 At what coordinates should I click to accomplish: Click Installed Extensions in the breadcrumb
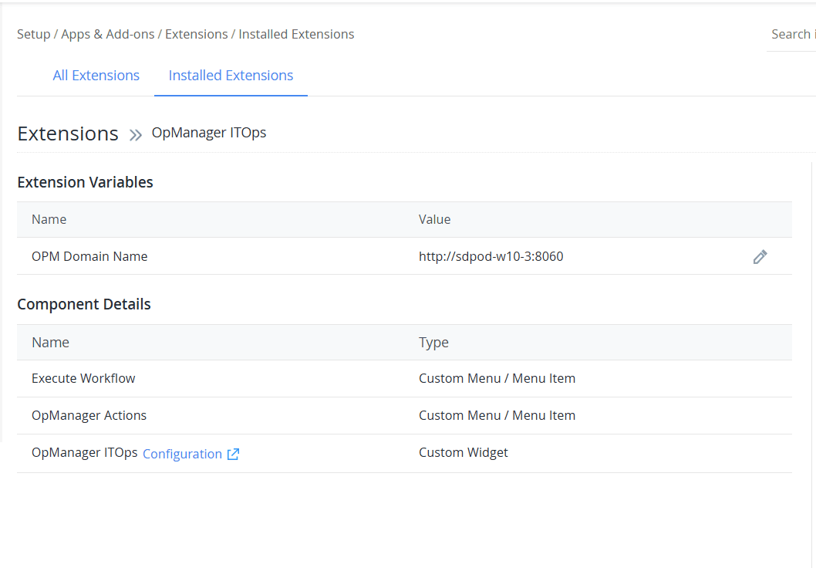[x=296, y=35]
